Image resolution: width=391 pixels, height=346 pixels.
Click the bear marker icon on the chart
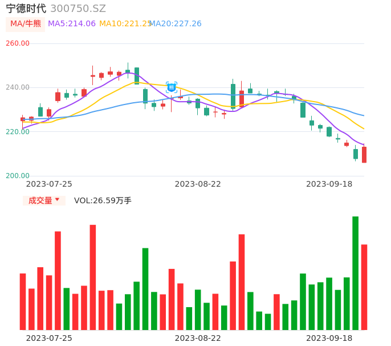click(172, 87)
